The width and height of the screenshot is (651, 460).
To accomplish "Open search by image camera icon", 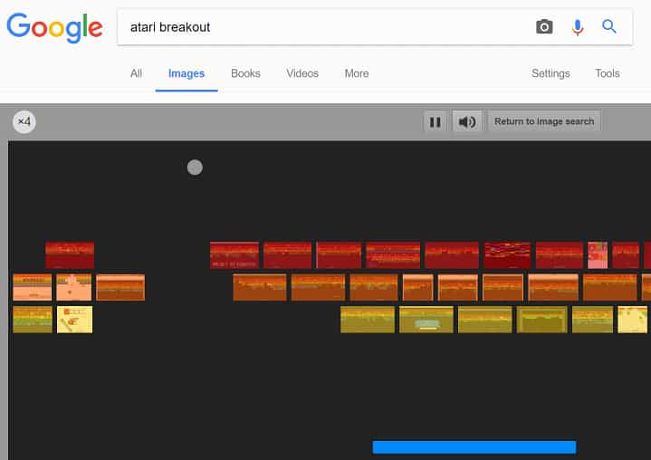I will pos(544,27).
